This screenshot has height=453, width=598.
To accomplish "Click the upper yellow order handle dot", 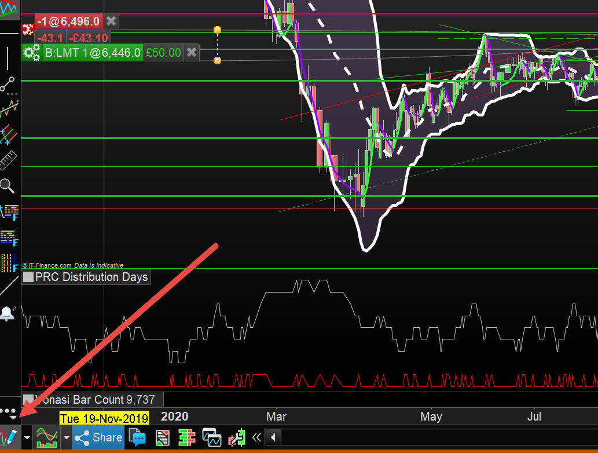I will (x=218, y=30).
